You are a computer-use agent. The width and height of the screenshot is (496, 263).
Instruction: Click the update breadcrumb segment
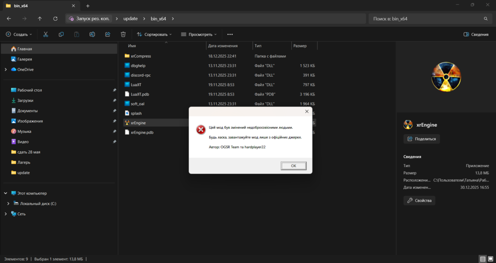pos(130,19)
